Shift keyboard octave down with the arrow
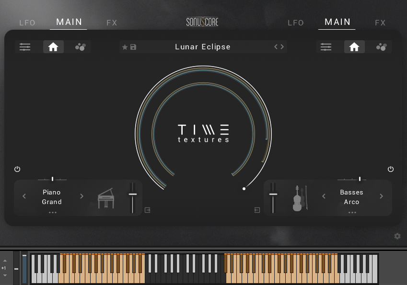Image resolution: width=407 pixels, height=285 pixels. (5, 275)
